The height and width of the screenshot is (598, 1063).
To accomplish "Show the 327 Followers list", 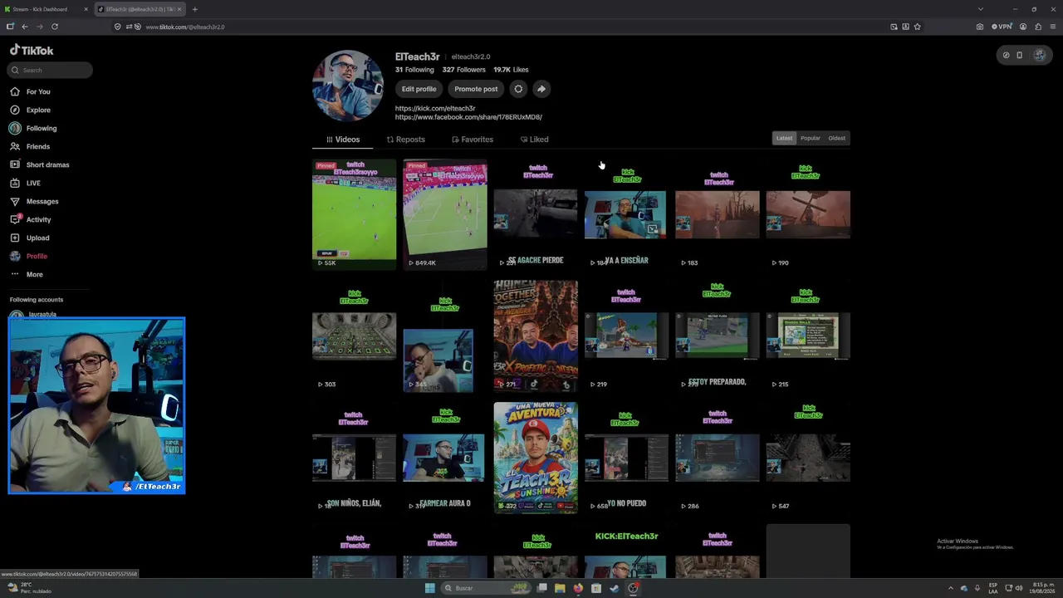I will [x=463, y=70].
